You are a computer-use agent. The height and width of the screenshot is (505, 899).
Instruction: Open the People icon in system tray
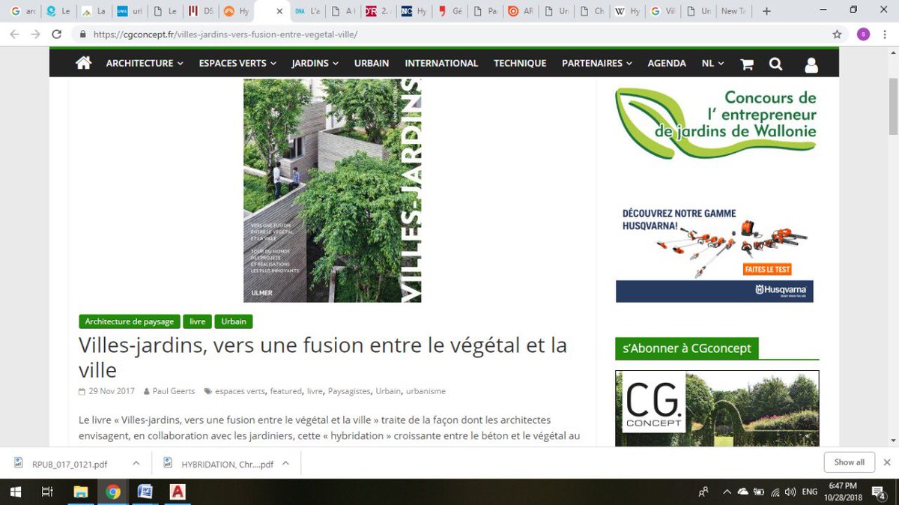coord(703,492)
